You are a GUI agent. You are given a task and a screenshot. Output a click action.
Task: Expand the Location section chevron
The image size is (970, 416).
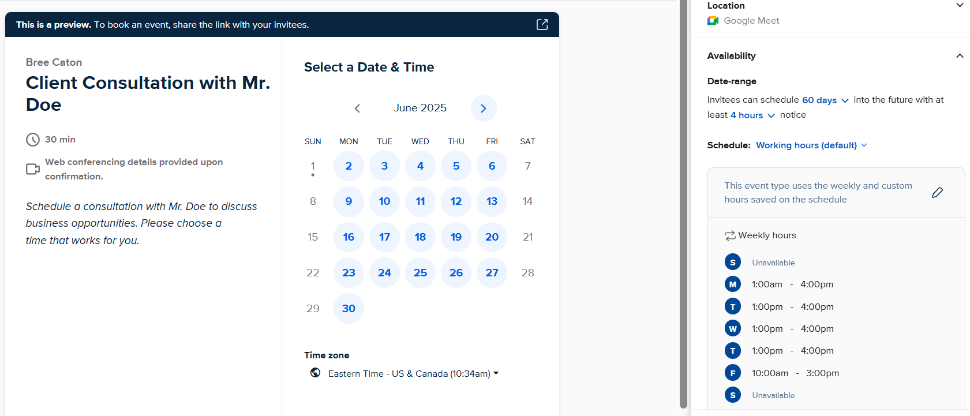pos(960,5)
